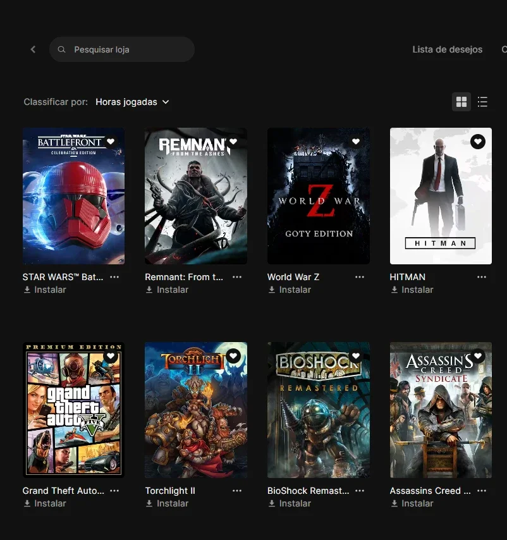Install Remnant: From the Ashes

click(x=167, y=290)
